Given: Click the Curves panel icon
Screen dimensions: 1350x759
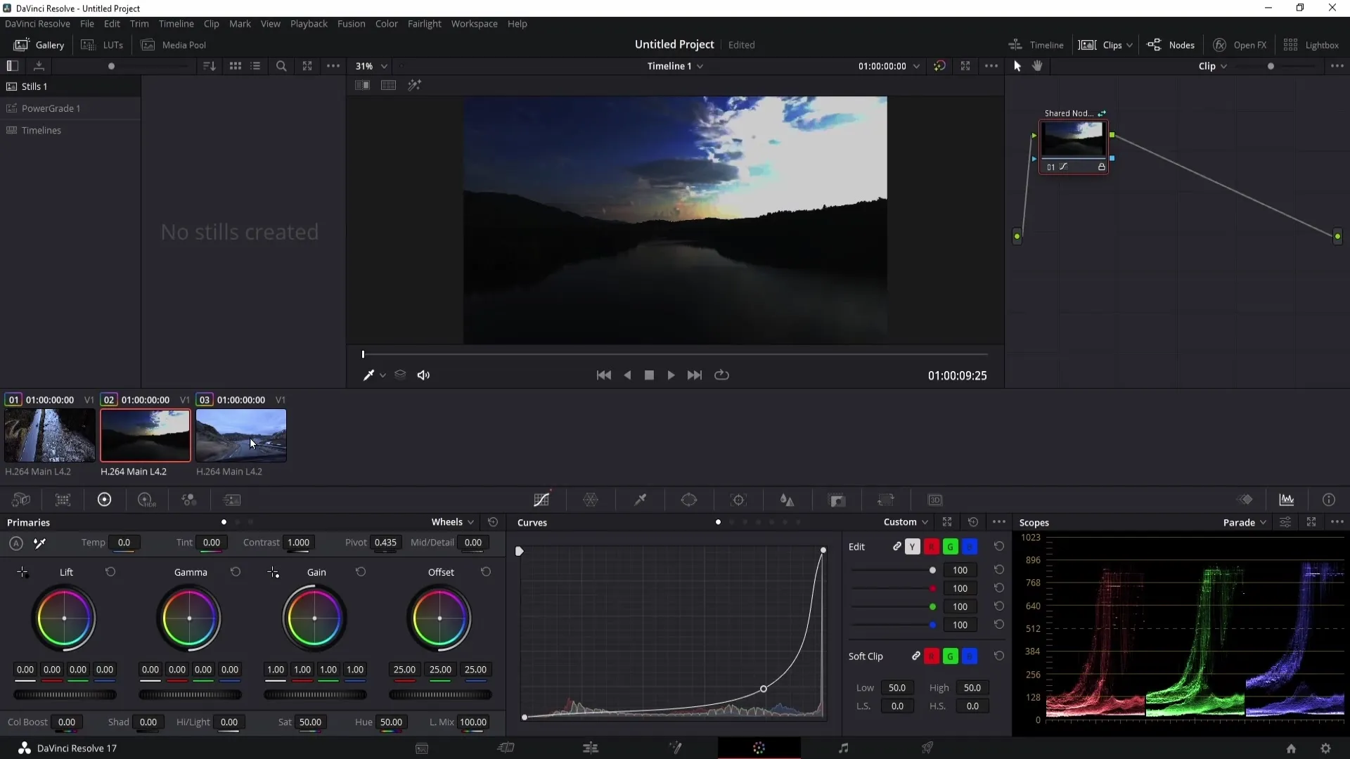Looking at the screenshot, I should coord(542,500).
